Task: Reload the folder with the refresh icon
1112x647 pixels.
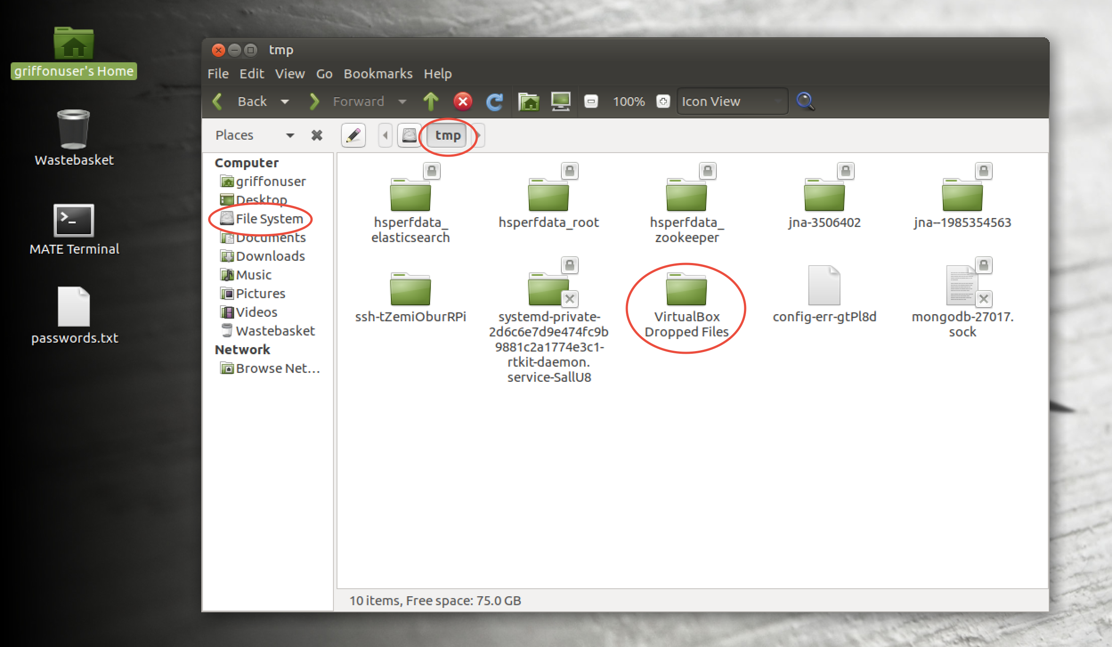Action: (494, 101)
